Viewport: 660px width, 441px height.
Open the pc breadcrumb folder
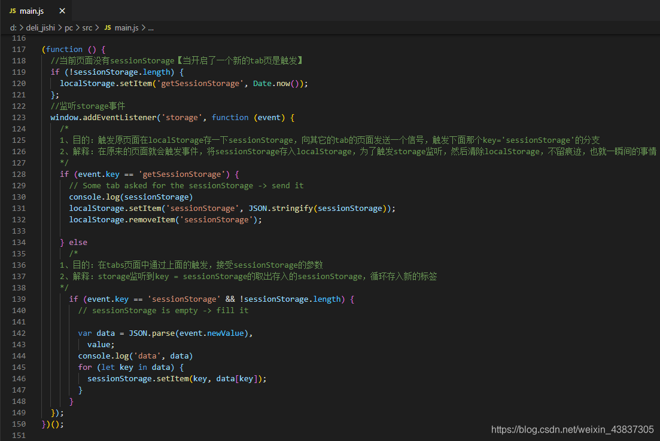pos(69,27)
